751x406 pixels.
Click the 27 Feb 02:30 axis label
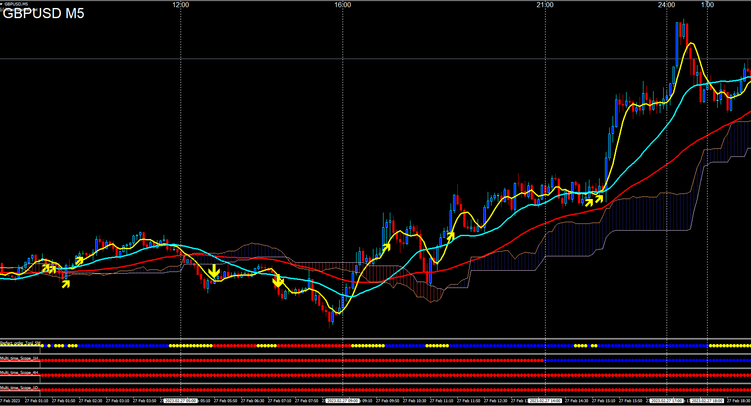click(90, 401)
